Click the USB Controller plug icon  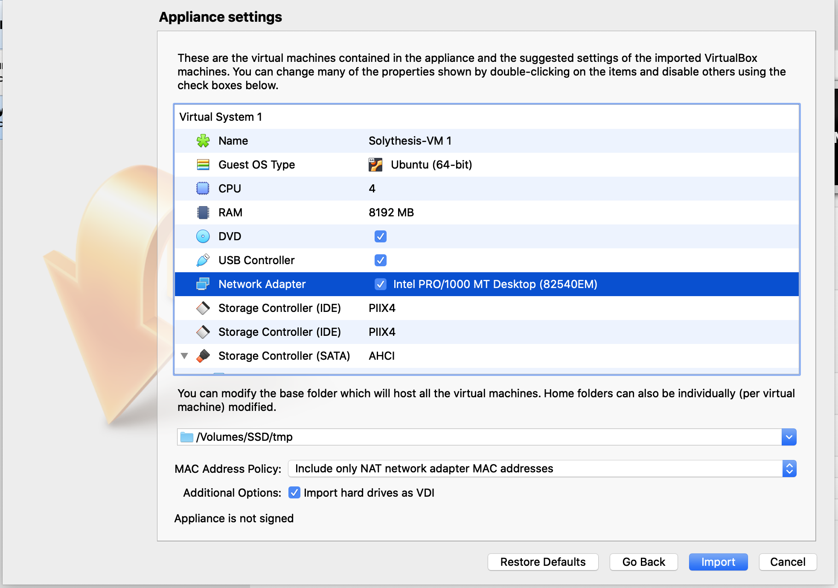coord(203,260)
